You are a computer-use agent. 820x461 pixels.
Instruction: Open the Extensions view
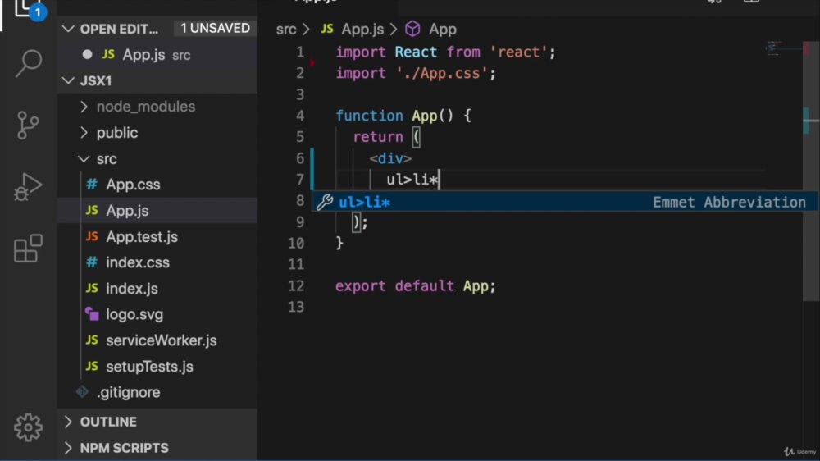point(28,249)
